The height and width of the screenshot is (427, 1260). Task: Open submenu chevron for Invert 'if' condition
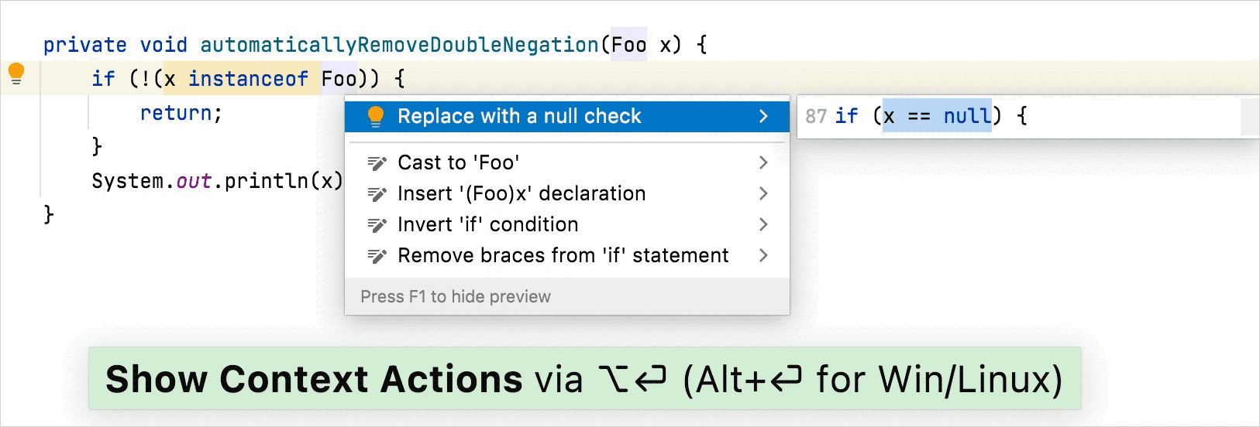pos(763,224)
